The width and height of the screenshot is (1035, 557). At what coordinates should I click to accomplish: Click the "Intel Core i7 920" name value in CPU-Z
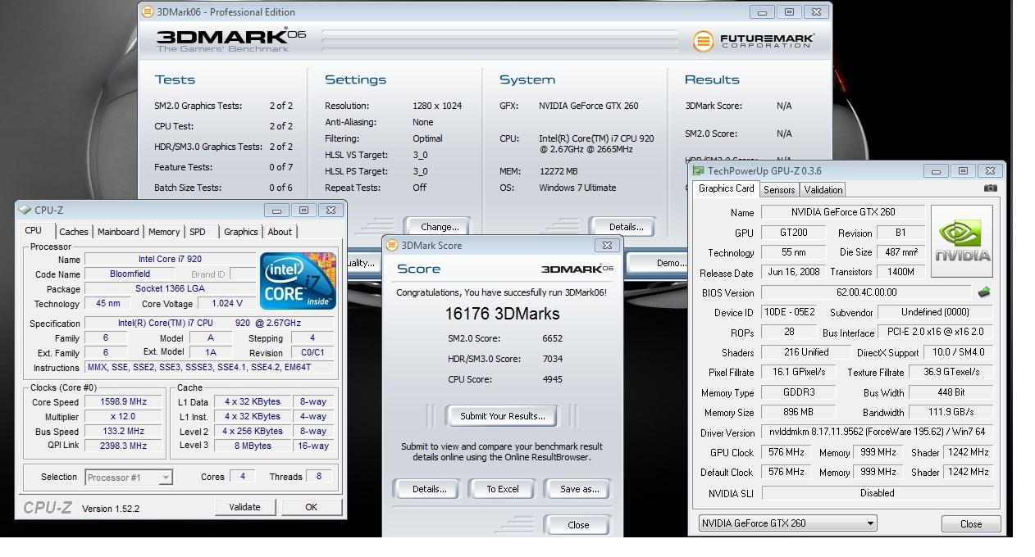[170, 260]
